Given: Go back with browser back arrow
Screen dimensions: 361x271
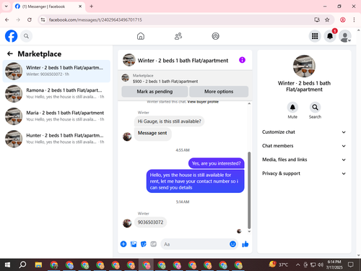Looking at the screenshot, I should tap(7, 20).
